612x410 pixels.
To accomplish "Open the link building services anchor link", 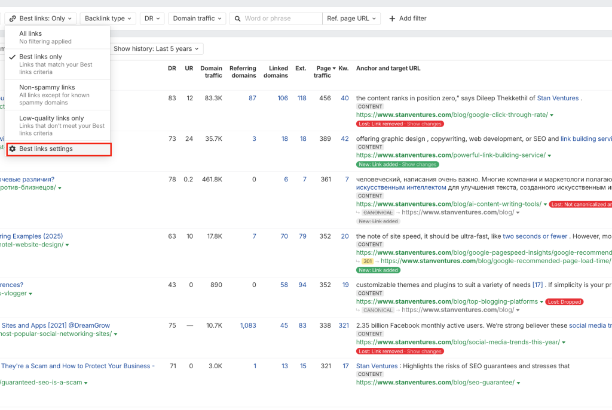I will pyautogui.click(x=586, y=138).
